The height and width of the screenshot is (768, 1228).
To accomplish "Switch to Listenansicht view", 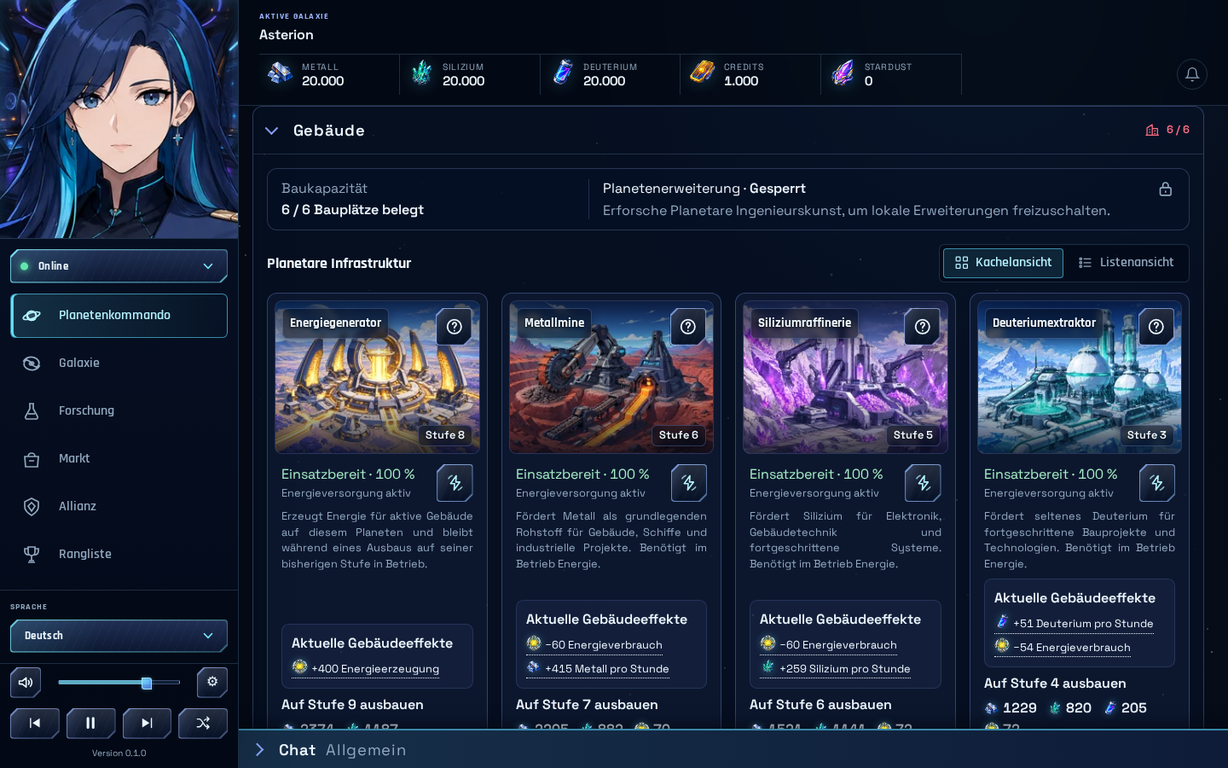I will (1126, 263).
